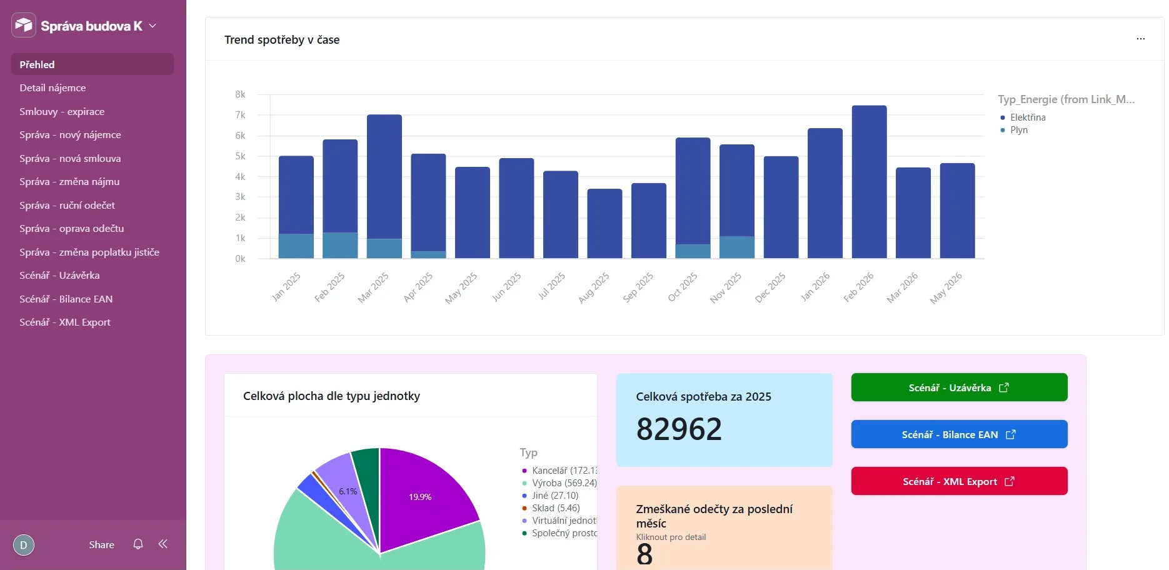Click the Plyn legend color dot
Viewport: 1169px width, 570px height.
point(1003,130)
